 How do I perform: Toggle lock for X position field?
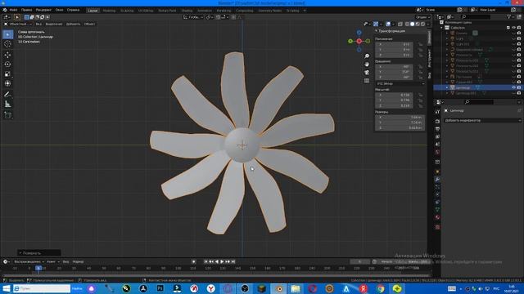click(x=420, y=44)
